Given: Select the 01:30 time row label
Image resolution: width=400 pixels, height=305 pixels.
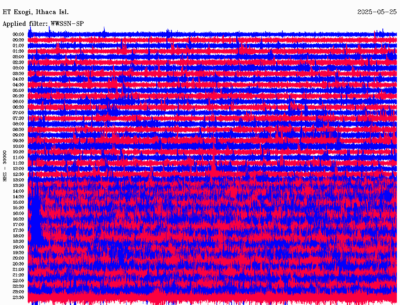Looking at the screenshot, I should pyautogui.click(x=18, y=51).
